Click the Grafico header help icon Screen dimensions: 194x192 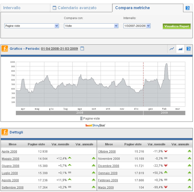pyautogui.click(x=189, y=49)
